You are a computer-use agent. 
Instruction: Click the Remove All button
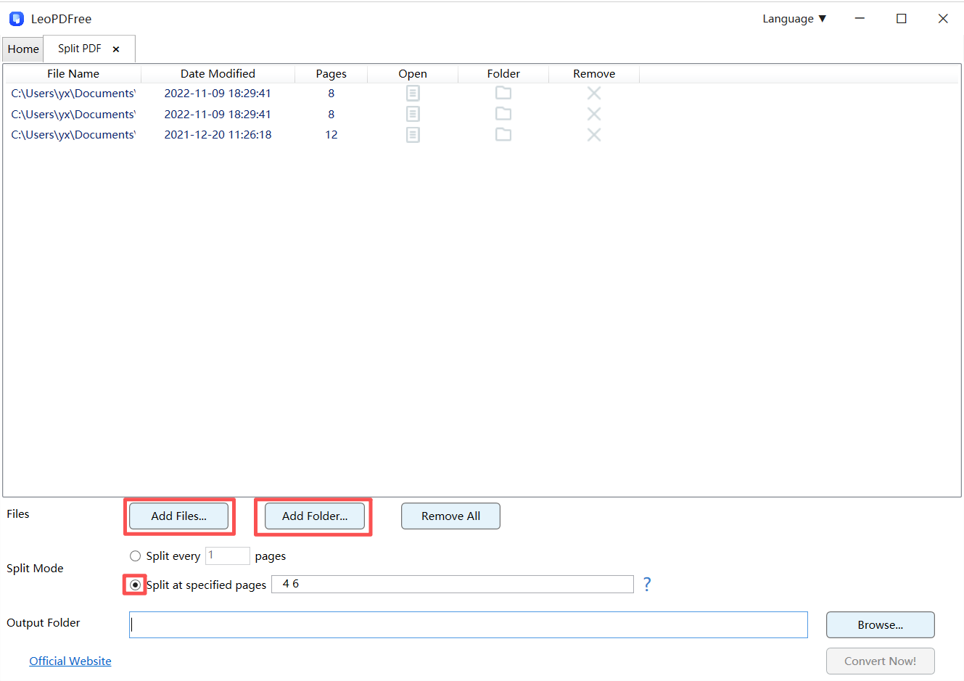tap(450, 516)
